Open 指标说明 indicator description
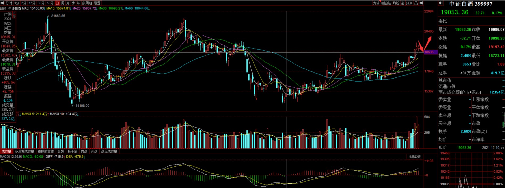 click(415, 157)
